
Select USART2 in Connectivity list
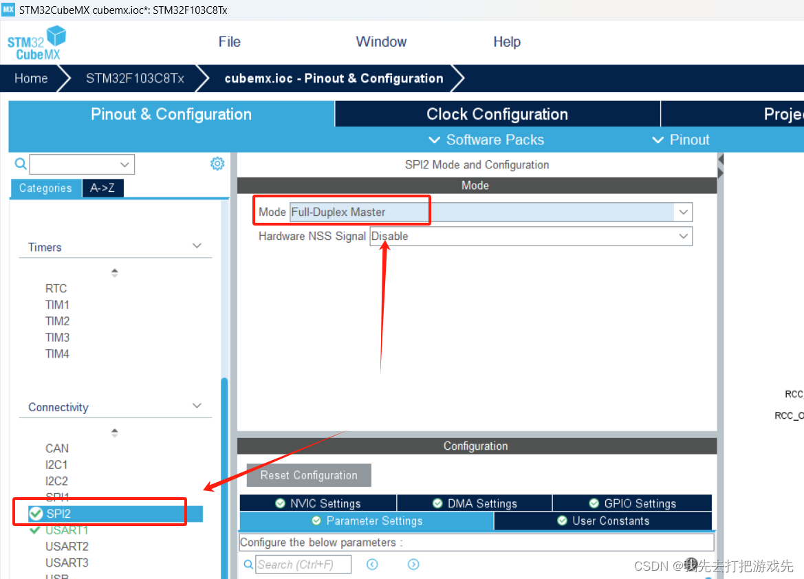67,546
